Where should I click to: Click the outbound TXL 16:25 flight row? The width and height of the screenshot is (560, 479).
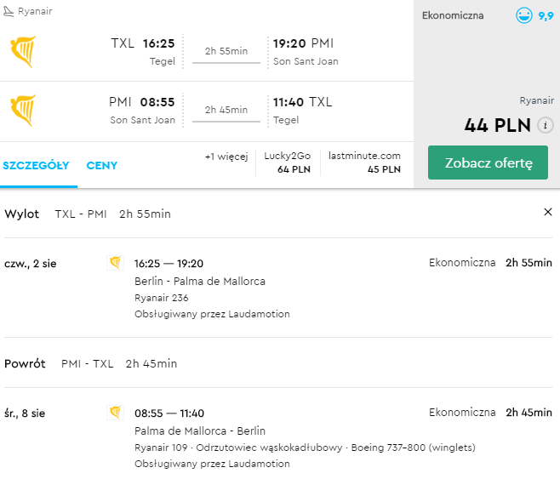pos(207,51)
